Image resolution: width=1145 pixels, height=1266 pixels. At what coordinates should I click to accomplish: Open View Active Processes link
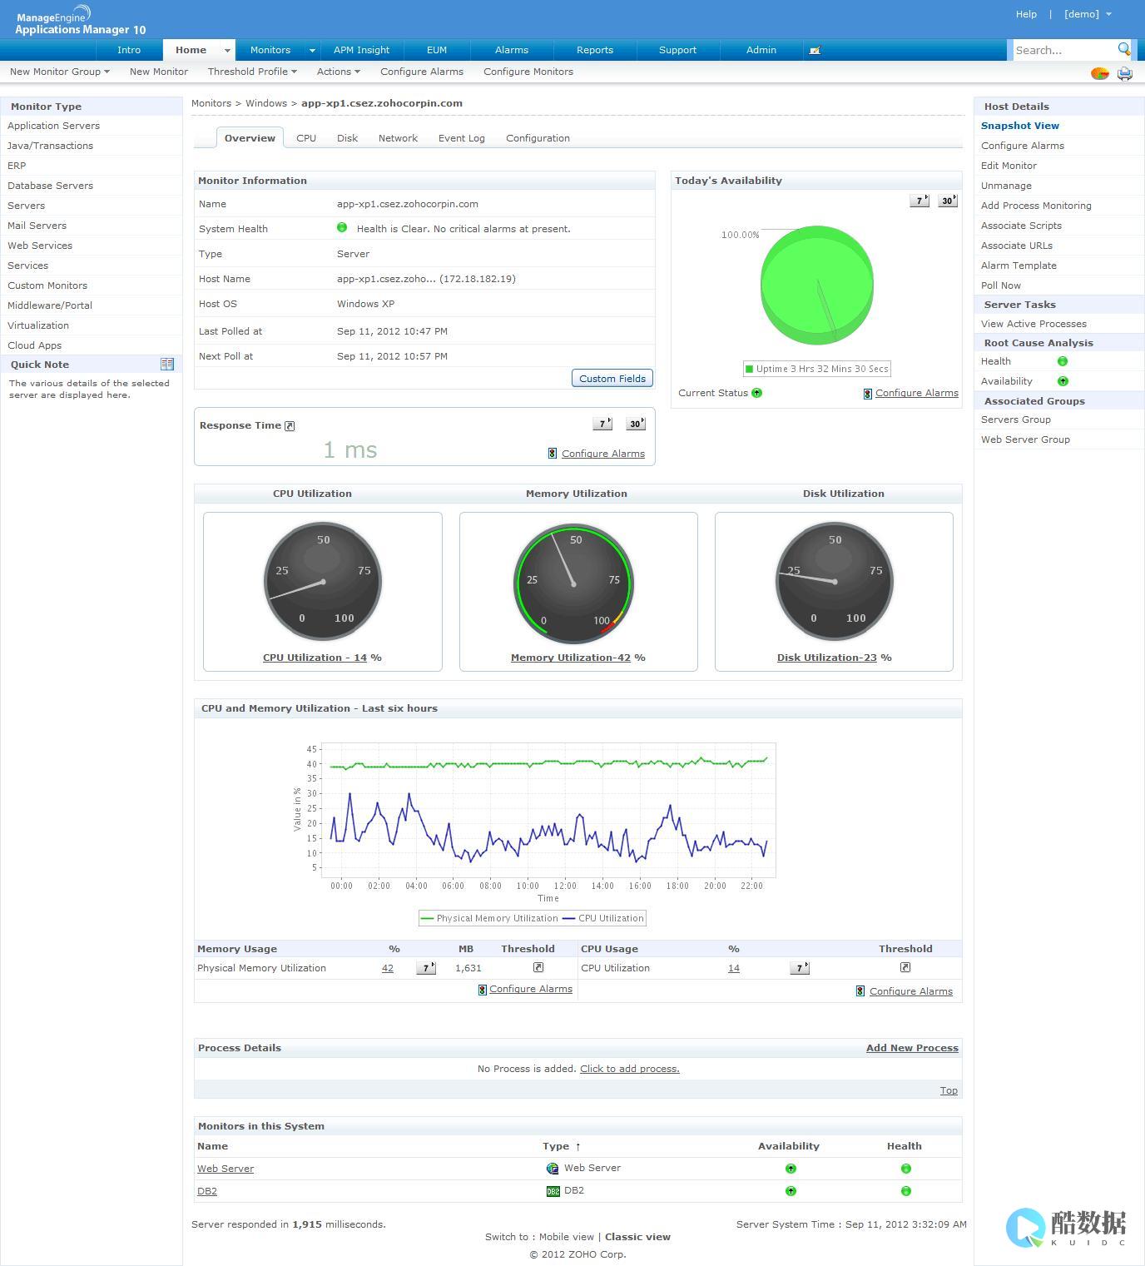coord(1033,324)
